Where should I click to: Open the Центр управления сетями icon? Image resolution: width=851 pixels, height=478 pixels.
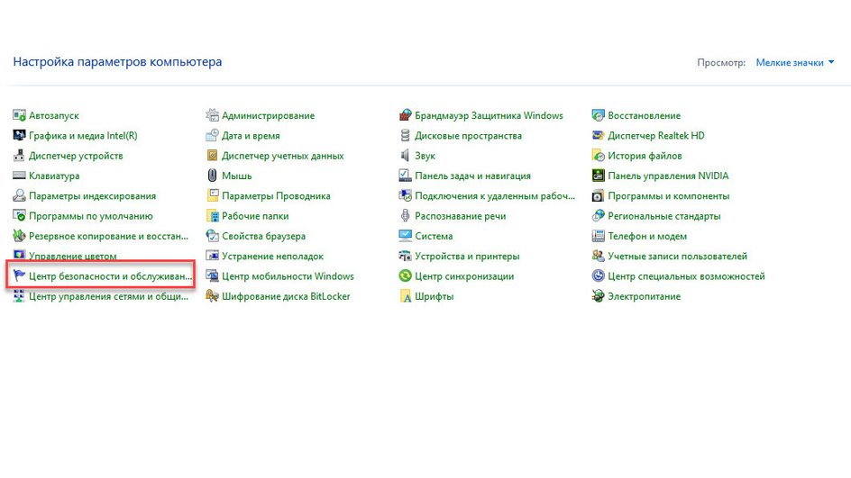coord(19,296)
